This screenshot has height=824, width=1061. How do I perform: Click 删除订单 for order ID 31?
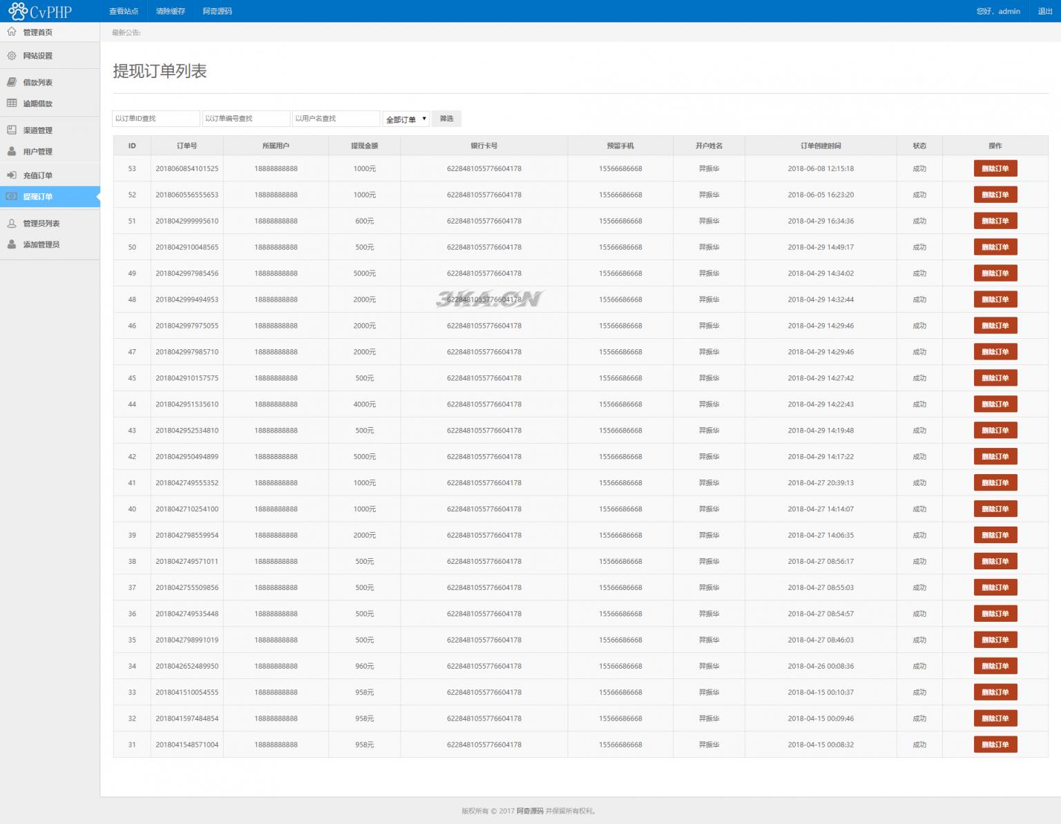pyautogui.click(x=995, y=745)
